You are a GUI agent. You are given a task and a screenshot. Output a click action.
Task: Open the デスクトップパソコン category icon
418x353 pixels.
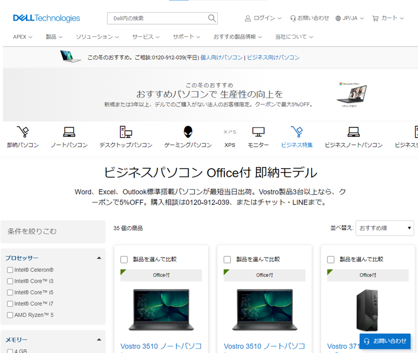(x=126, y=132)
